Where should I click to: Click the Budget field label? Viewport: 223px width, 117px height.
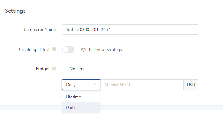click(43, 69)
